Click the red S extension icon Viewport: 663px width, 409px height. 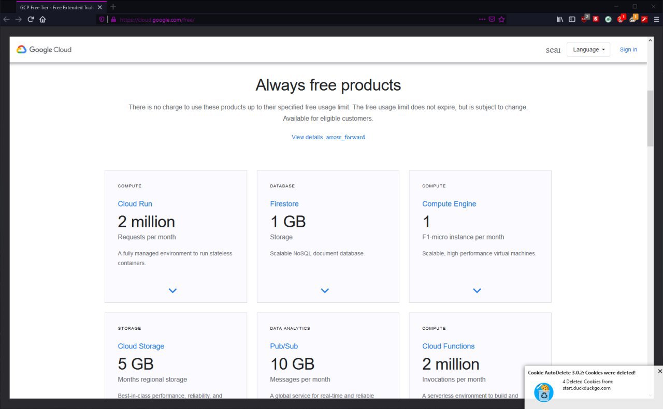[x=596, y=19]
